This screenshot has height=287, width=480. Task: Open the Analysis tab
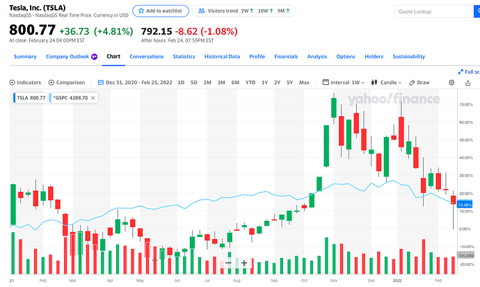click(x=317, y=56)
